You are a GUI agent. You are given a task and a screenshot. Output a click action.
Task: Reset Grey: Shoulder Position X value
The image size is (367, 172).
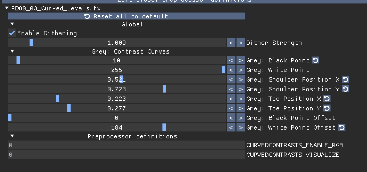(x=345, y=79)
